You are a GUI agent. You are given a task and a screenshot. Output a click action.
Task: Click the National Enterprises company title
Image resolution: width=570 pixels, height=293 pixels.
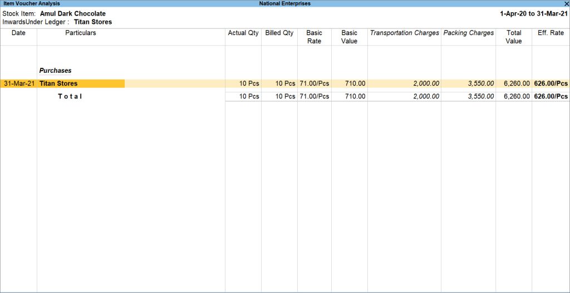point(285,3)
